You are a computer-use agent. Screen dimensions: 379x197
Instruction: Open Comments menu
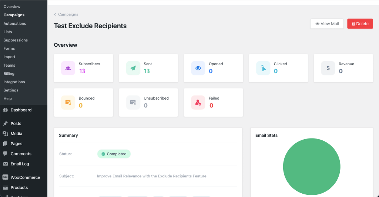pos(21,154)
